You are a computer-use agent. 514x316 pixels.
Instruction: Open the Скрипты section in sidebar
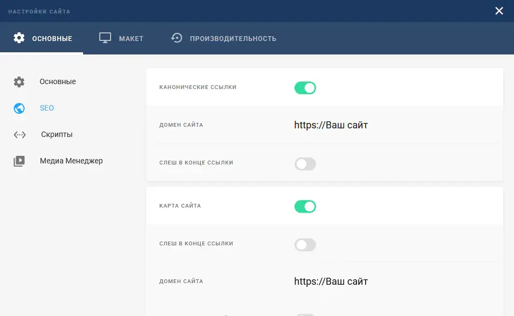tap(57, 135)
